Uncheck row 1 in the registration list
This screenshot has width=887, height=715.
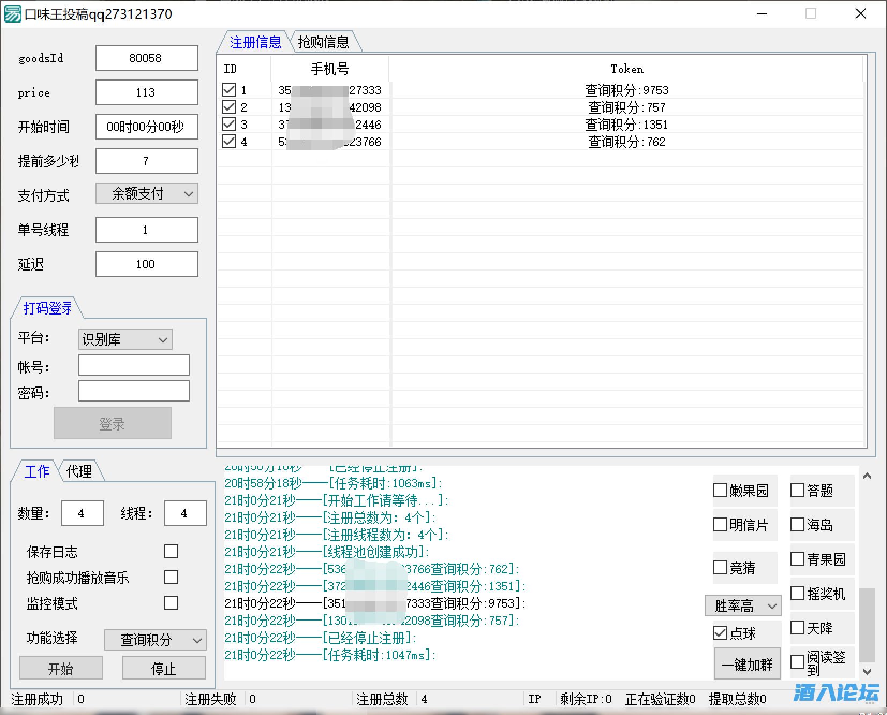(229, 90)
